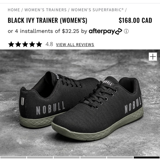Screen dimensions: 160x160
Task: Open WOMEN'S SUPERFABRIC breadcrumb link
Action: (x=97, y=10)
